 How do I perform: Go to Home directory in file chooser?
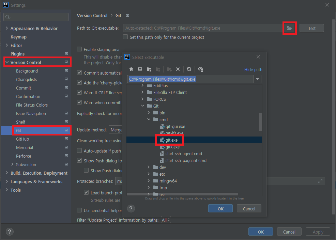click(131, 69)
